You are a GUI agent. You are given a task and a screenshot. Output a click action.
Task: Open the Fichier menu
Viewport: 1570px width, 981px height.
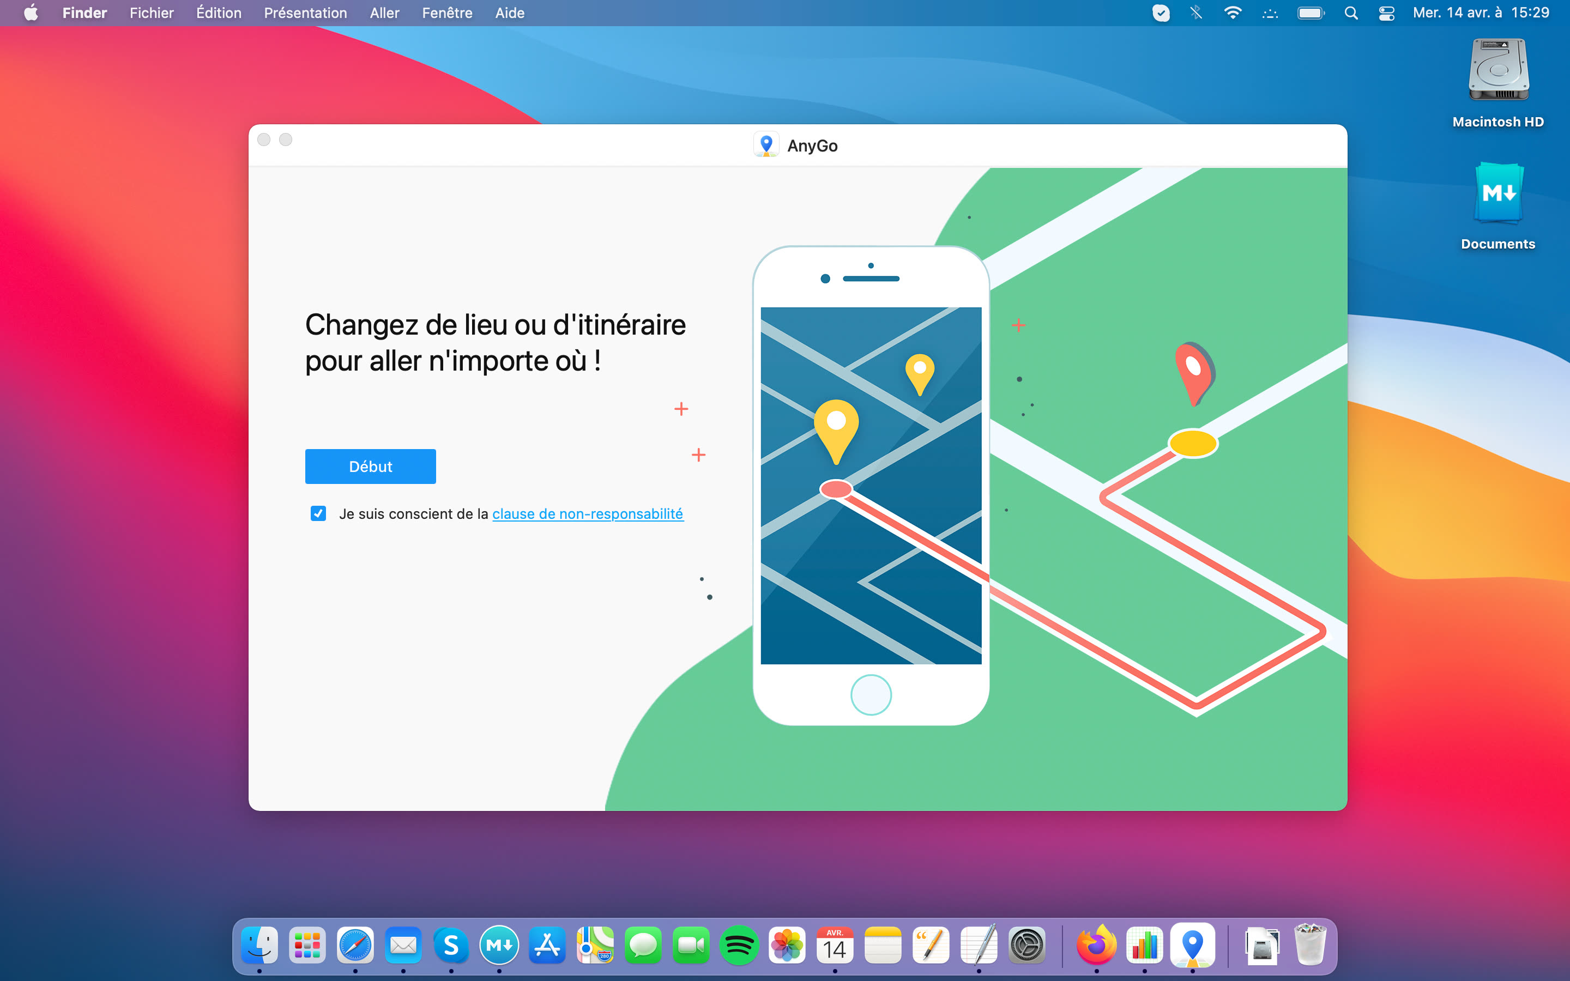point(152,13)
